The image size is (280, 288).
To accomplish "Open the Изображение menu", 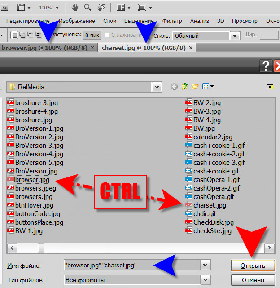I will coord(77,21).
